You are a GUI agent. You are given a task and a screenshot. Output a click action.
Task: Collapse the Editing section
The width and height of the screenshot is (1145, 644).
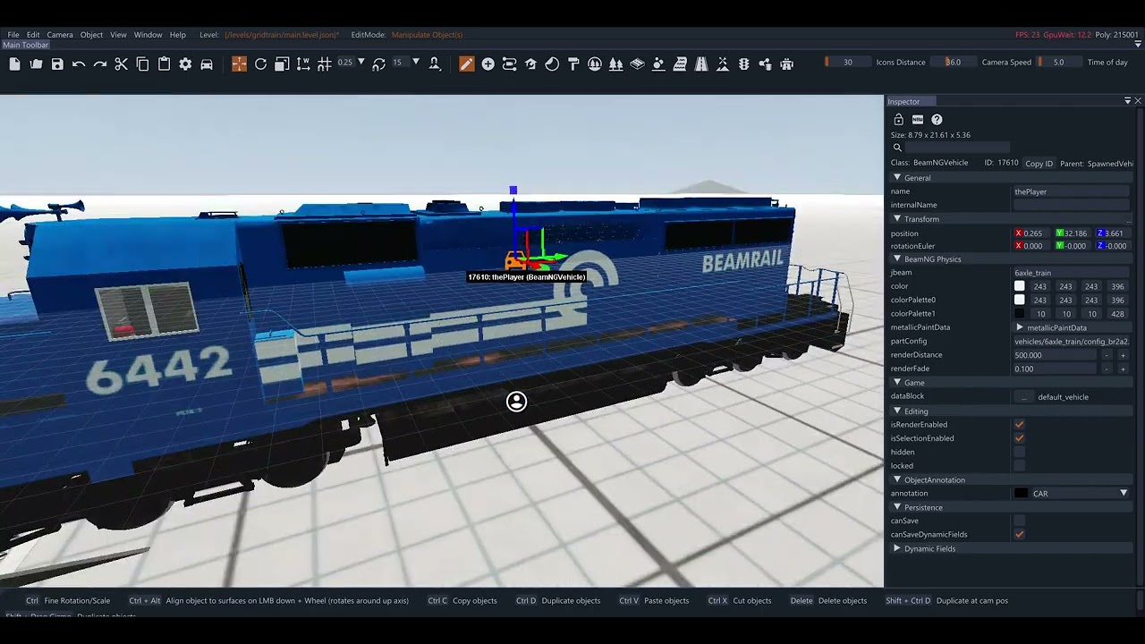pyautogui.click(x=897, y=411)
